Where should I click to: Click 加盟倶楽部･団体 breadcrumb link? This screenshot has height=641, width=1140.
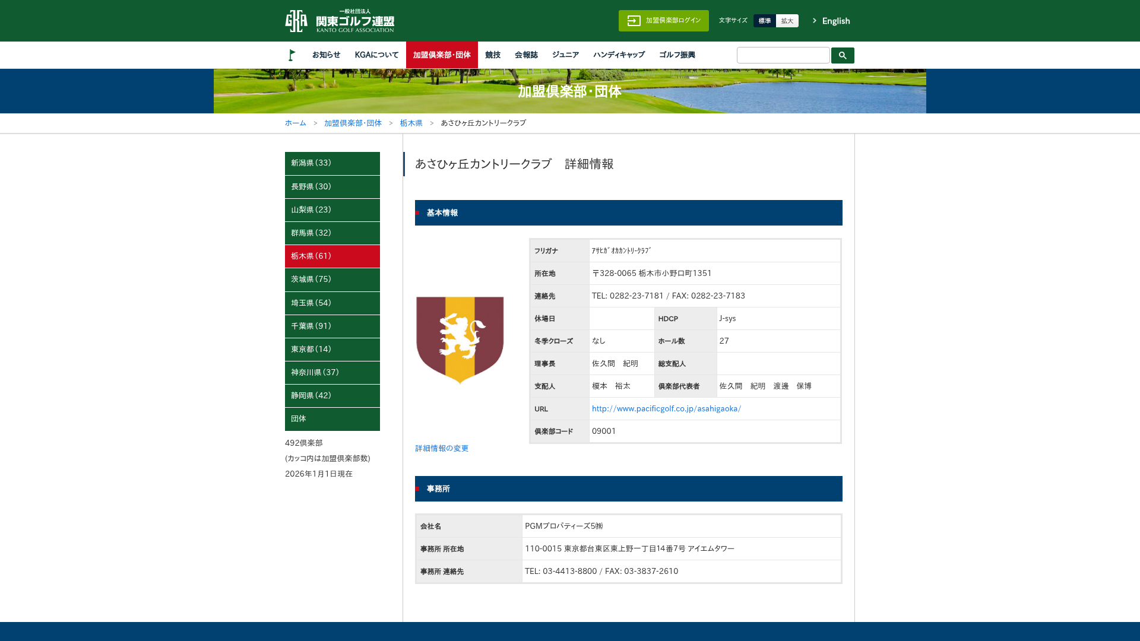click(x=353, y=123)
